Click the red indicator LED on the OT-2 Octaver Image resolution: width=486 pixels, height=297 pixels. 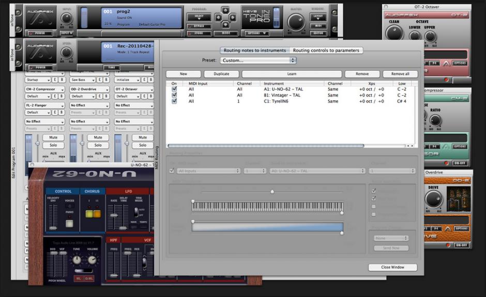[x=446, y=80]
